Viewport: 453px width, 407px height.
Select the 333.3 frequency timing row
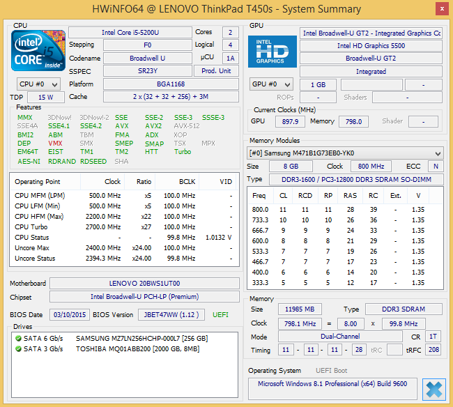[x=345, y=283]
